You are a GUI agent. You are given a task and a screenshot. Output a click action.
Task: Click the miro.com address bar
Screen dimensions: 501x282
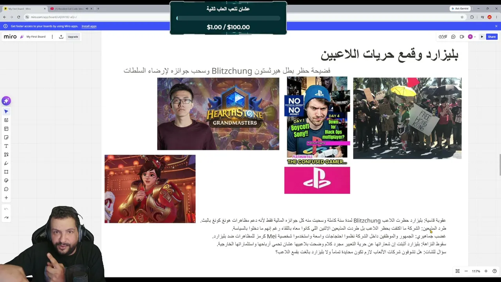[245, 17]
